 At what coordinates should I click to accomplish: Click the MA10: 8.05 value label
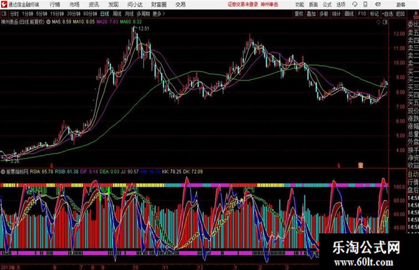tap(84, 22)
